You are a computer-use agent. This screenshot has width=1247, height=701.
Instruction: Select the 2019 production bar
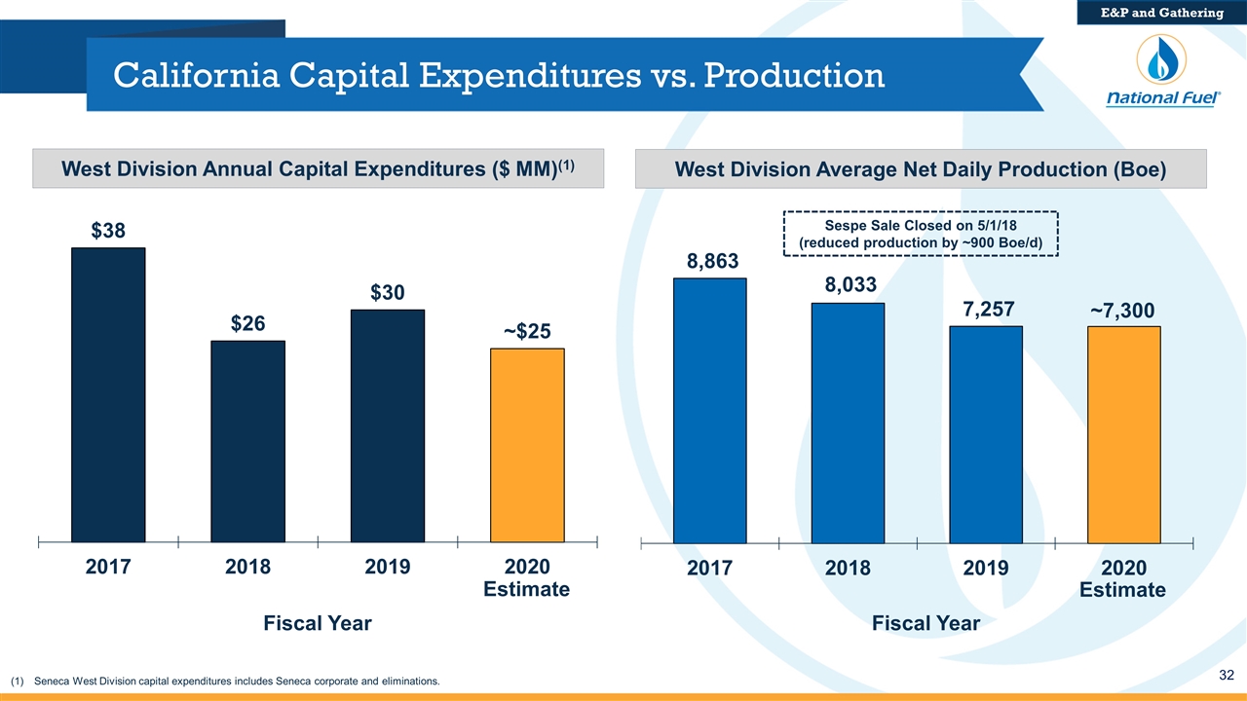click(x=986, y=434)
